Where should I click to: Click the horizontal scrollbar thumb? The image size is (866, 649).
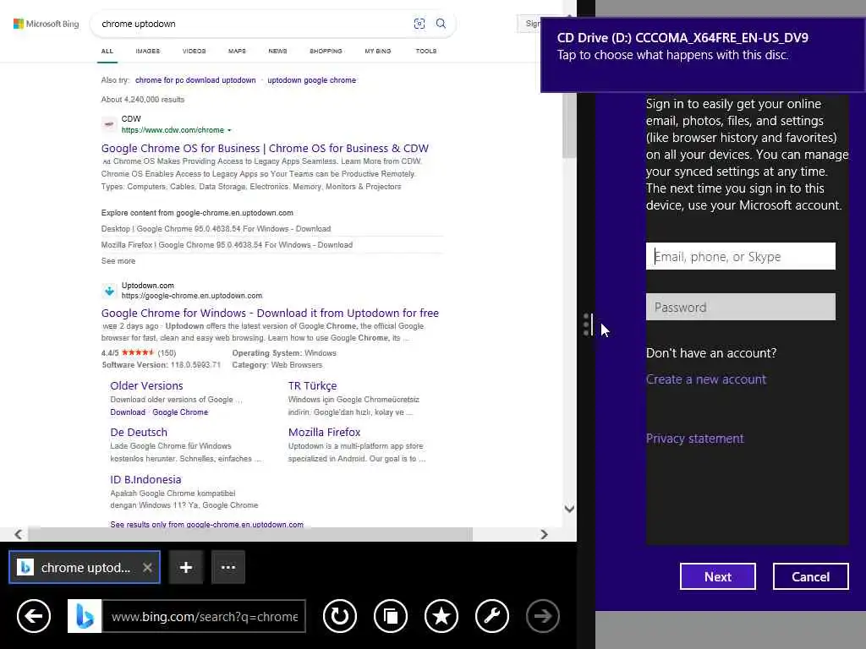click(250, 534)
